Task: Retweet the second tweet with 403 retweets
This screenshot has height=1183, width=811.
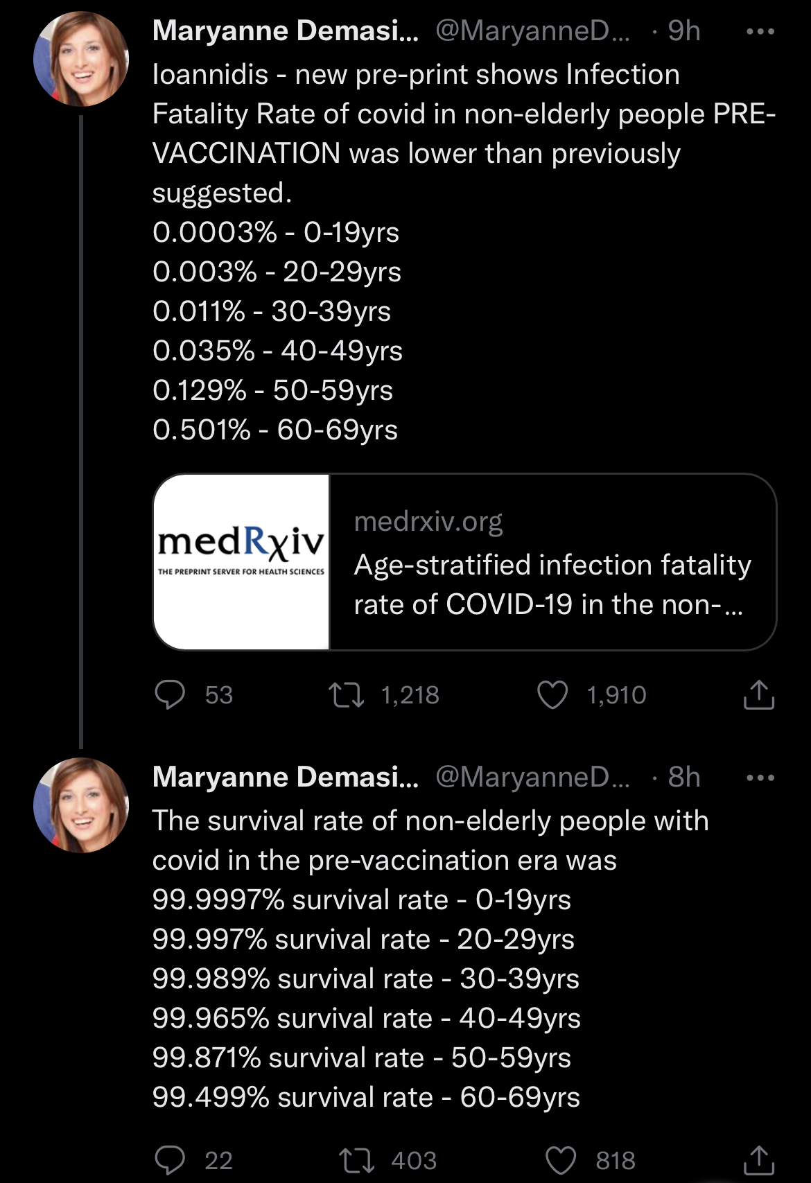Action: click(356, 1160)
